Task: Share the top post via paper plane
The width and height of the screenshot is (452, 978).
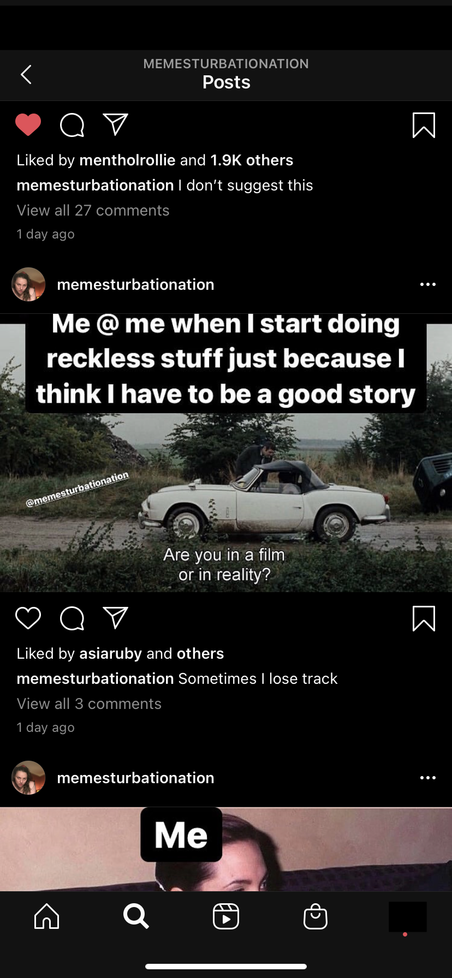Action: coord(116,124)
